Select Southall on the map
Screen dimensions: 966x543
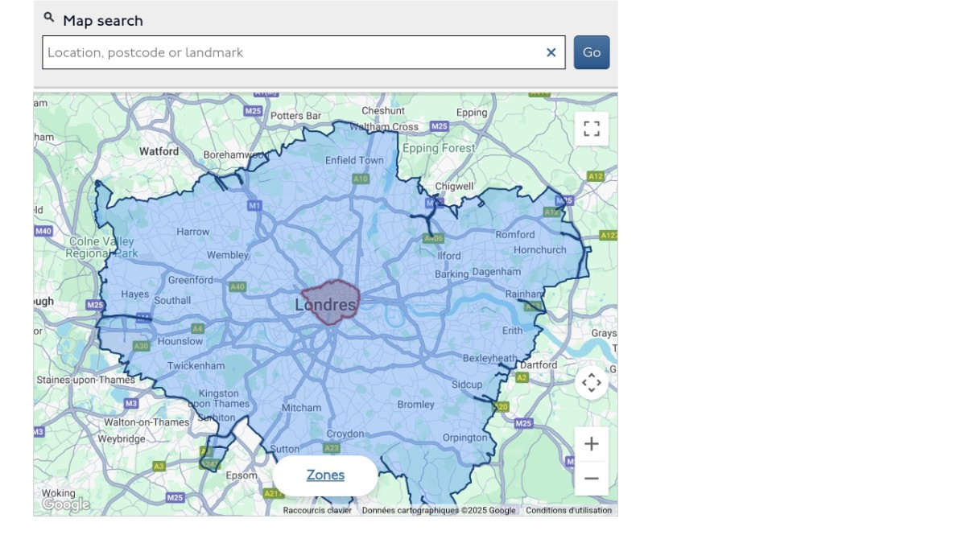tap(172, 301)
